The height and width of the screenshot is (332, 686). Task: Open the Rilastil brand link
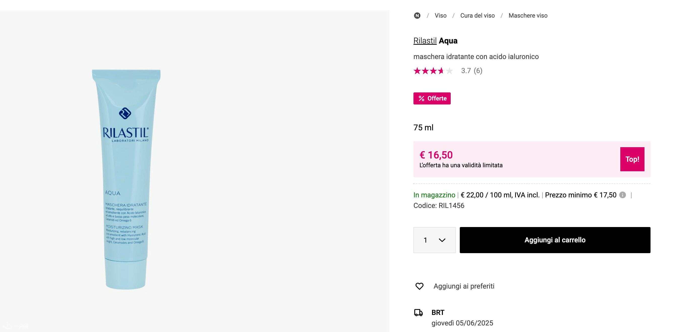click(x=425, y=41)
